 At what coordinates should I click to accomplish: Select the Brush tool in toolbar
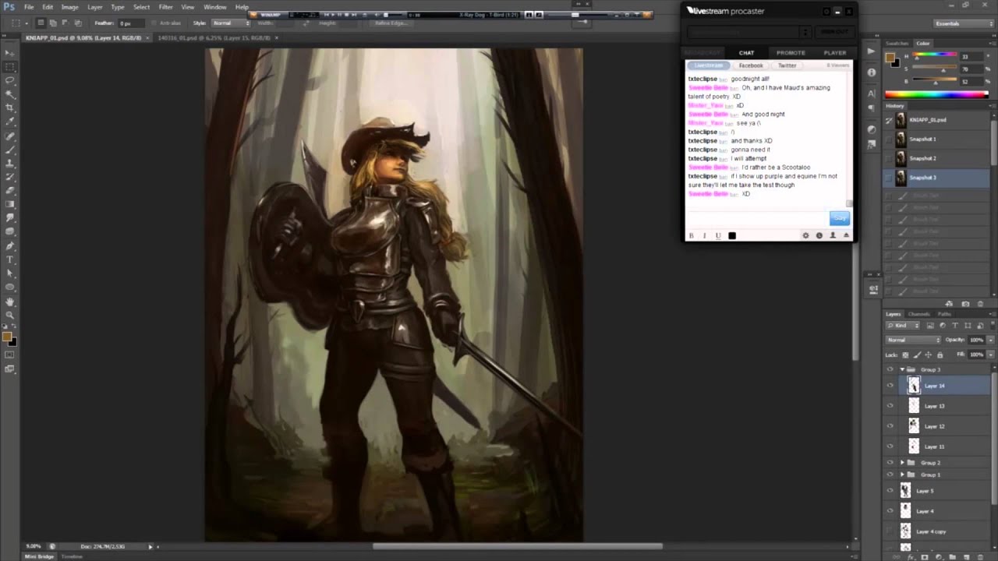point(9,149)
